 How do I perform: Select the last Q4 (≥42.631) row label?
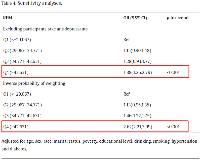click(16, 127)
